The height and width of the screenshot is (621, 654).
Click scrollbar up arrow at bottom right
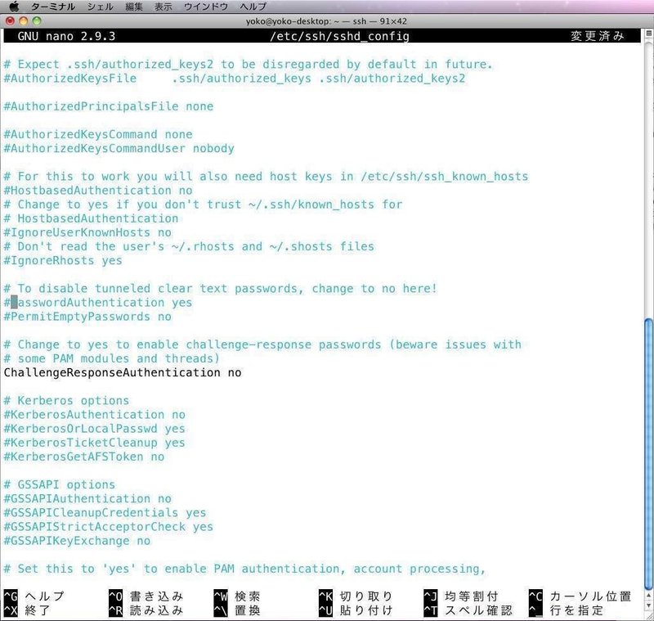tap(648, 596)
